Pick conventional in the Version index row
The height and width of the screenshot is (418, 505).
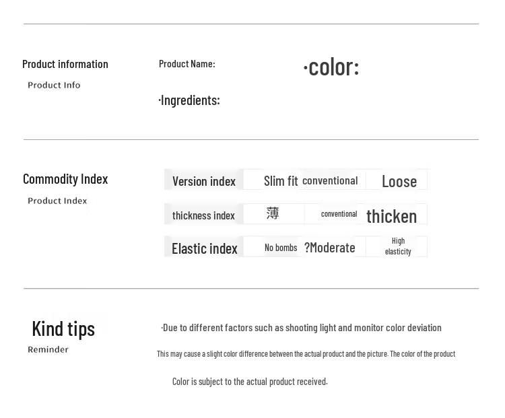[330, 180]
